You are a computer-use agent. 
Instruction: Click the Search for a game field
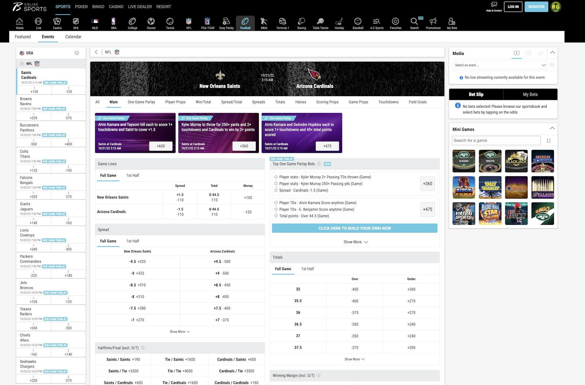coord(496,140)
